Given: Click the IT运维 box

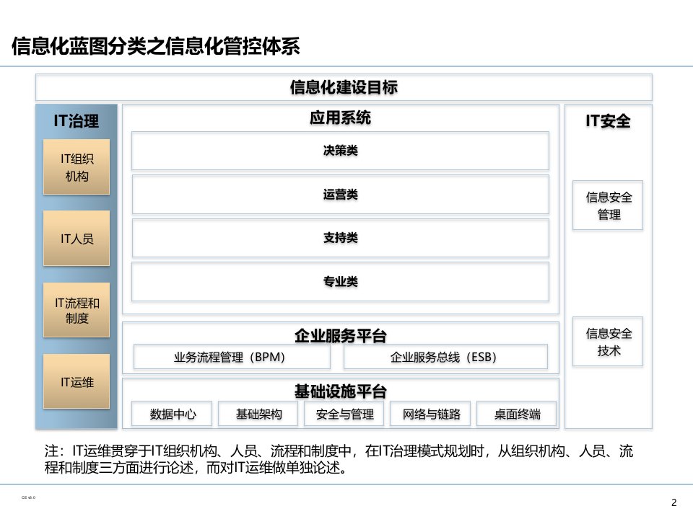Looking at the screenshot, I should tap(77, 381).
